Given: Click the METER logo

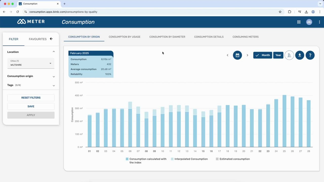Looking at the screenshot, I should (31, 22).
